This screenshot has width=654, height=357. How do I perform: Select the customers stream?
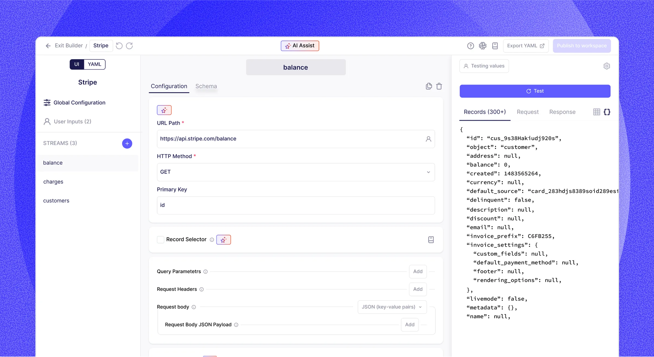pyautogui.click(x=56, y=201)
